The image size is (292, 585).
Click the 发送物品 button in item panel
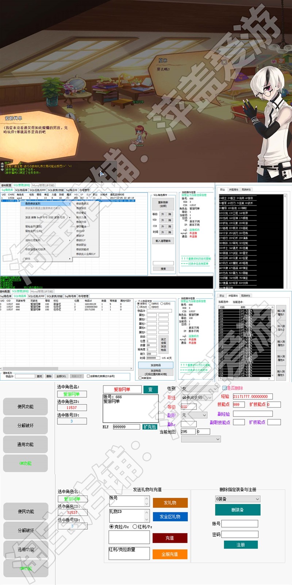(155, 365)
